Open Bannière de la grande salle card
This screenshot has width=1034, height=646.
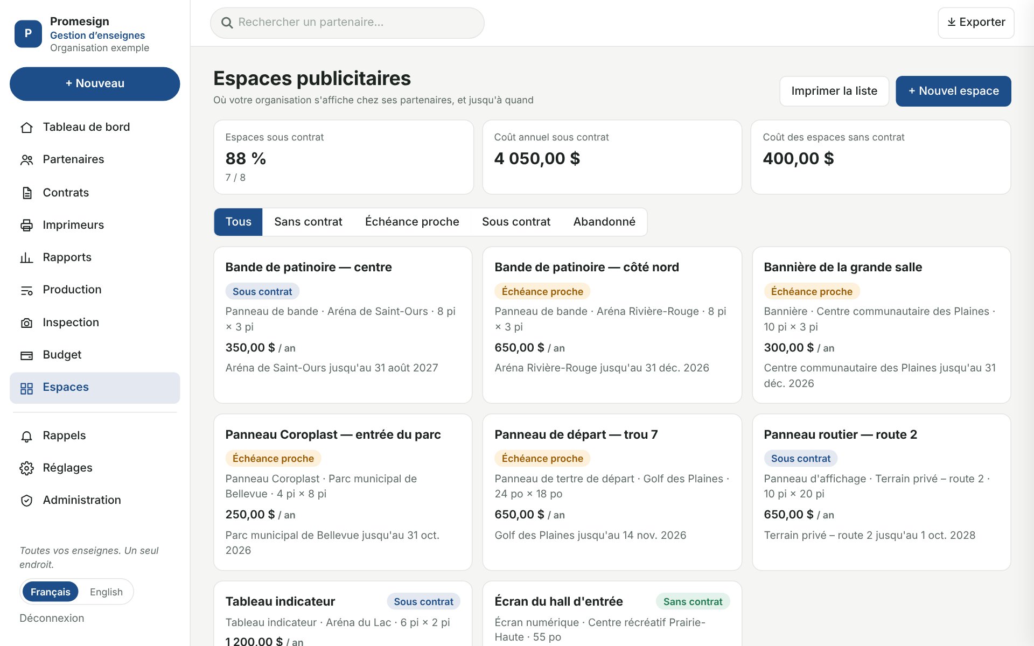[882, 325]
